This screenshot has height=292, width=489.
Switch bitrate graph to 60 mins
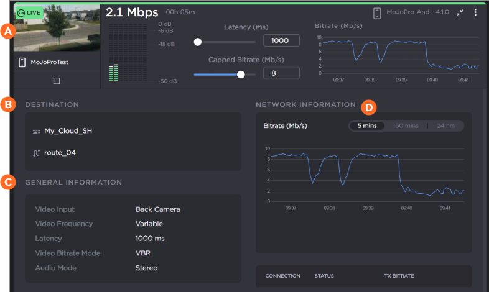pos(407,125)
